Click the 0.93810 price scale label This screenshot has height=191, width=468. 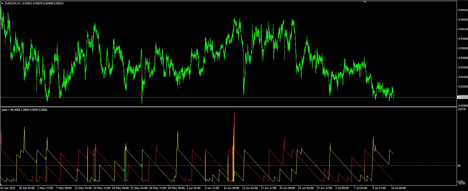coord(463,48)
